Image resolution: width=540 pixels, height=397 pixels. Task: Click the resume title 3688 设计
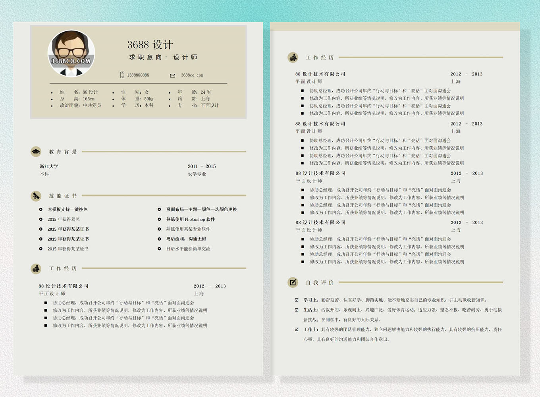[x=150, y=44]
